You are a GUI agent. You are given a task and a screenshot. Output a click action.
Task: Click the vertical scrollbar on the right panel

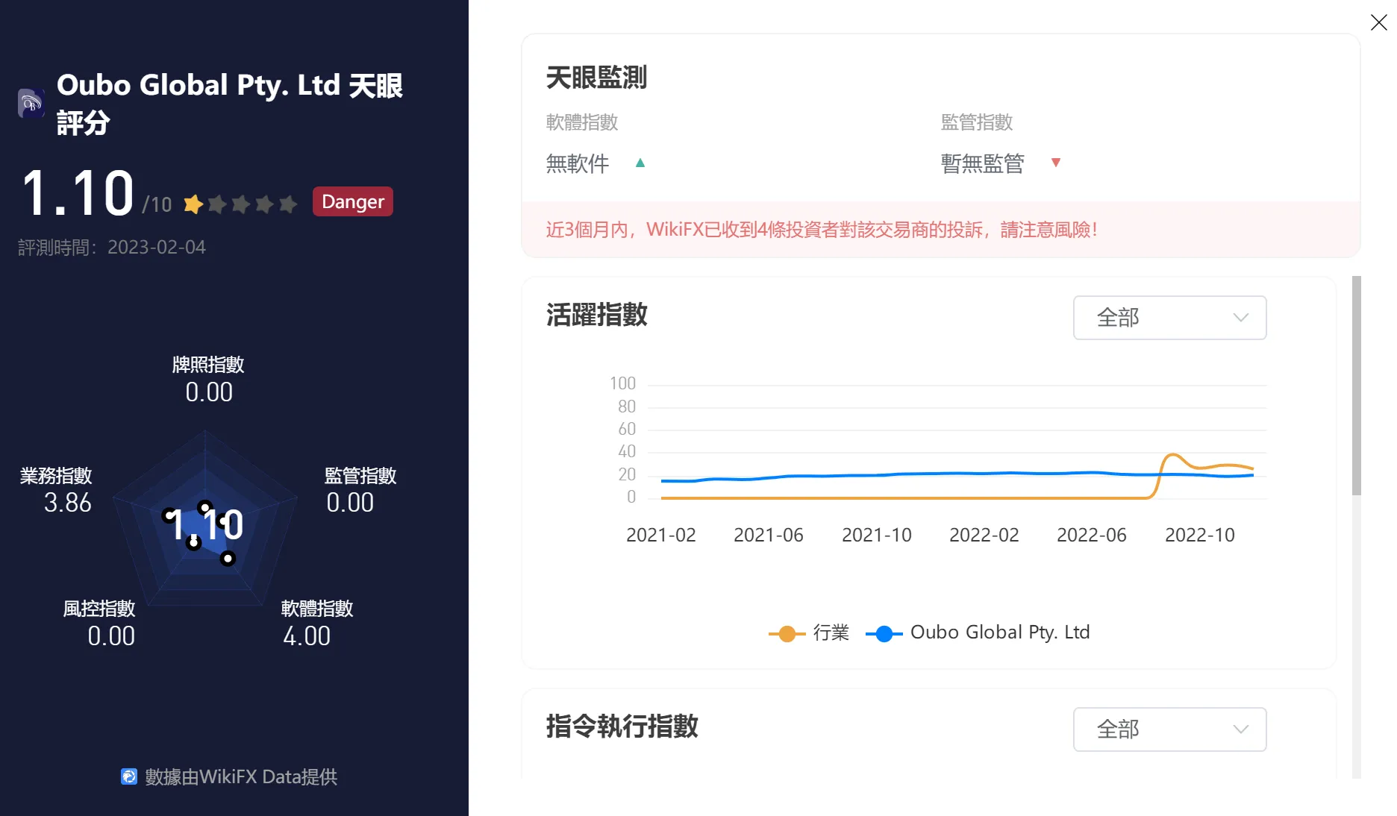1357,385
